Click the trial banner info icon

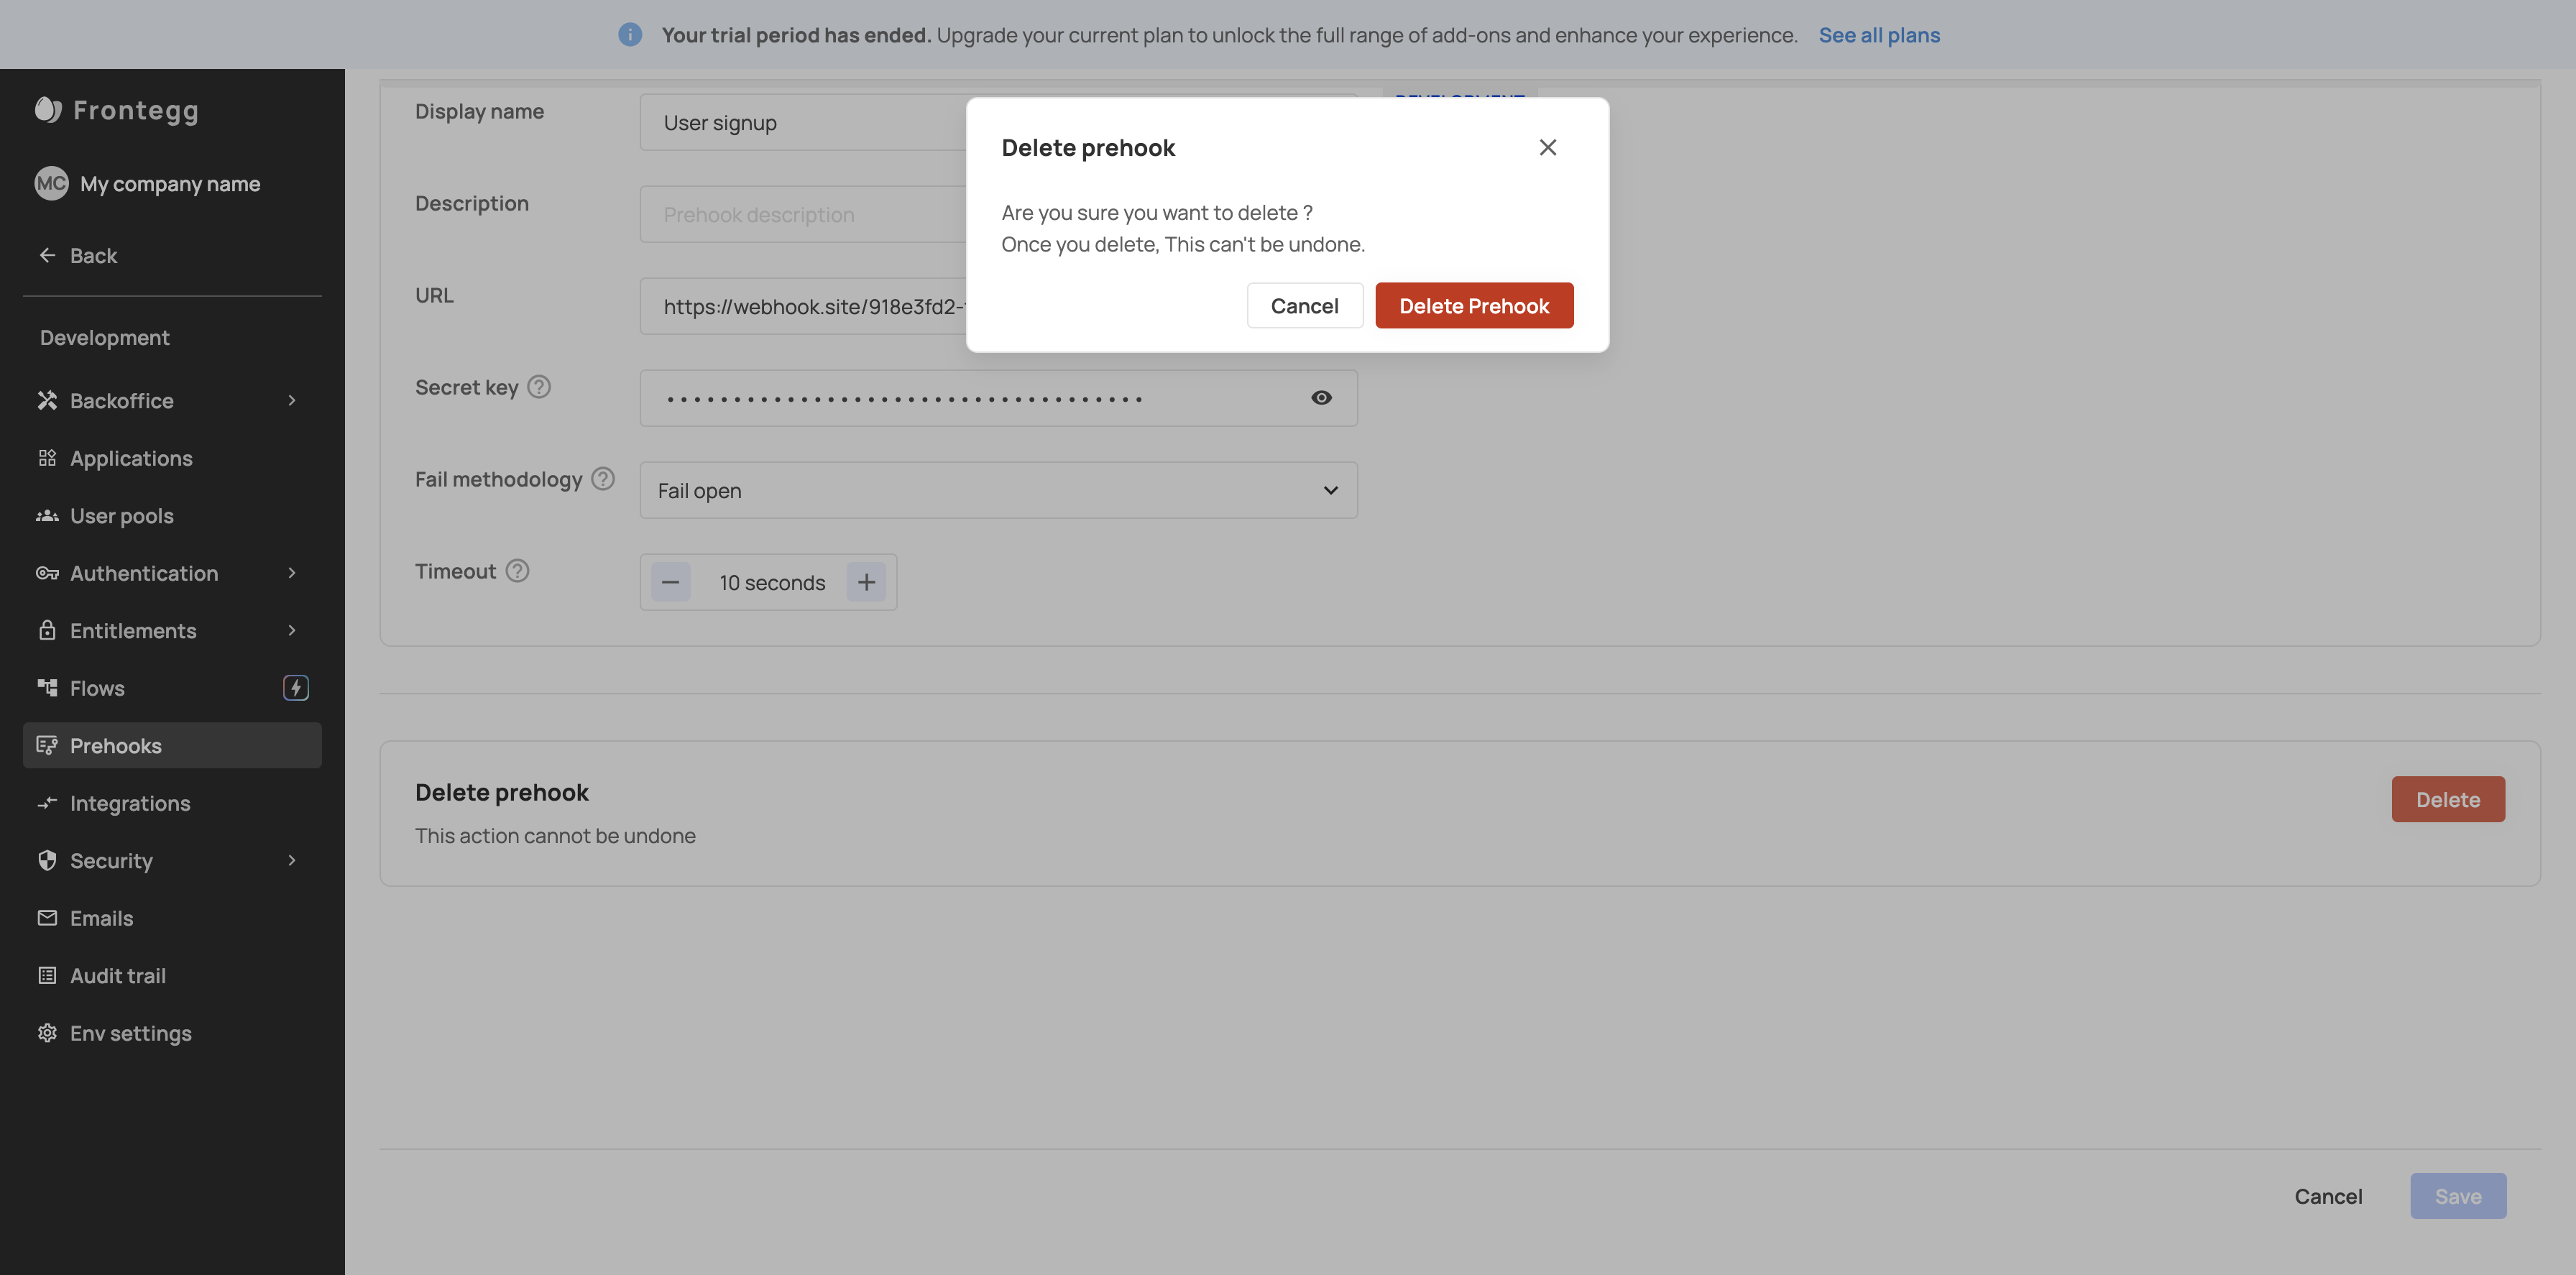tap(630, 35)
